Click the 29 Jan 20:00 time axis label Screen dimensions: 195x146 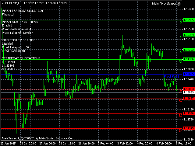87,144
